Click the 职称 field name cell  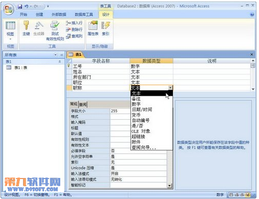[x=101, y=88]
